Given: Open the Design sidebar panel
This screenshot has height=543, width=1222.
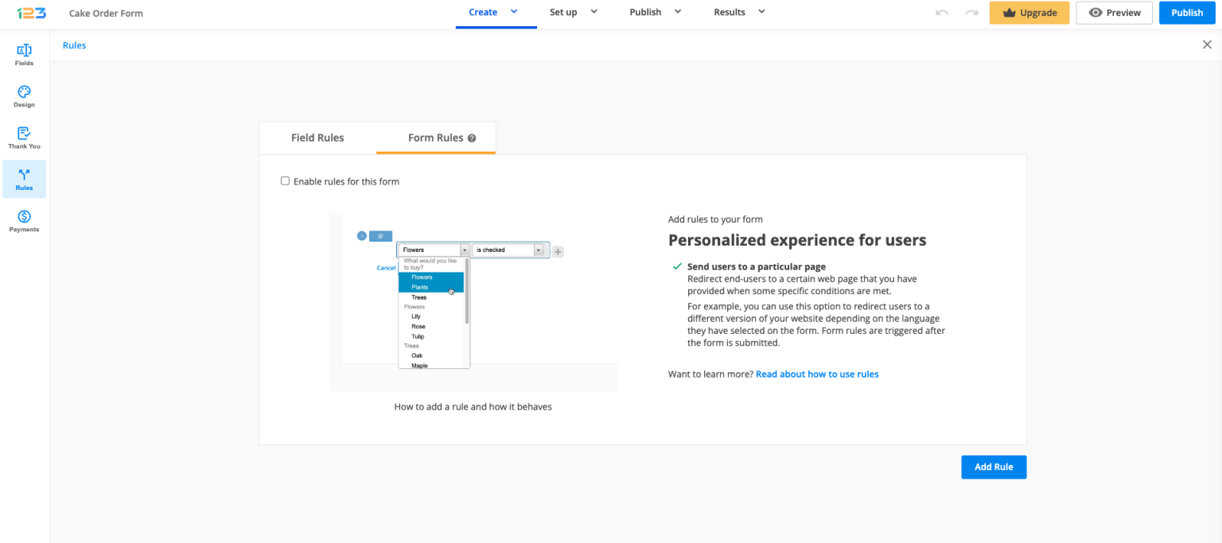Looking at the screenshot, I should [24, 96].
